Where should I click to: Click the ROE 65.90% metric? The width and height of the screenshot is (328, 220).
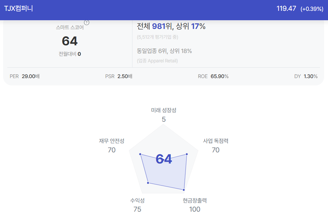(x=213, y=76)
